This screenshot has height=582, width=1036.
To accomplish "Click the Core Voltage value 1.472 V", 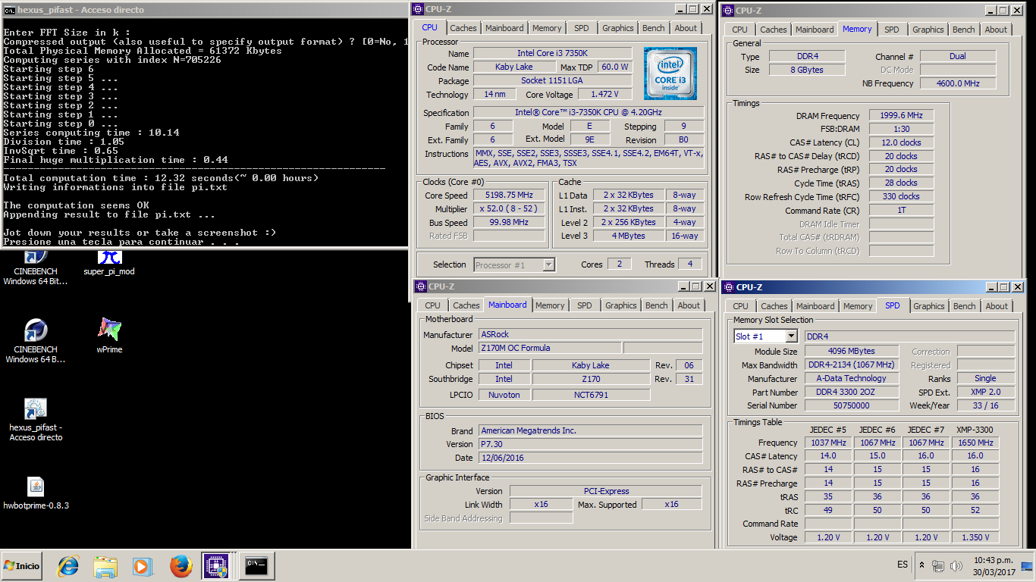I will pyautogui.click(x=604, y=94).
